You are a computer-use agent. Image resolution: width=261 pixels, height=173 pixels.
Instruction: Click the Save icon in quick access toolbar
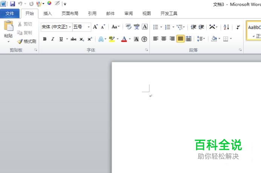(13, 4)
